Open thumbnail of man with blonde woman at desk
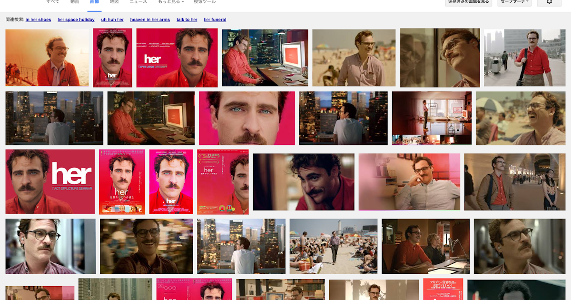The height and width of the screenshot is (300, 571). (x=425, y=247)
